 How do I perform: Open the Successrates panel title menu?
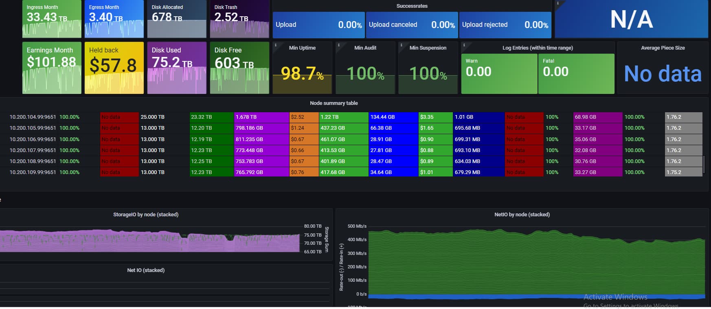pyautogui.click(x=412, y=6)
